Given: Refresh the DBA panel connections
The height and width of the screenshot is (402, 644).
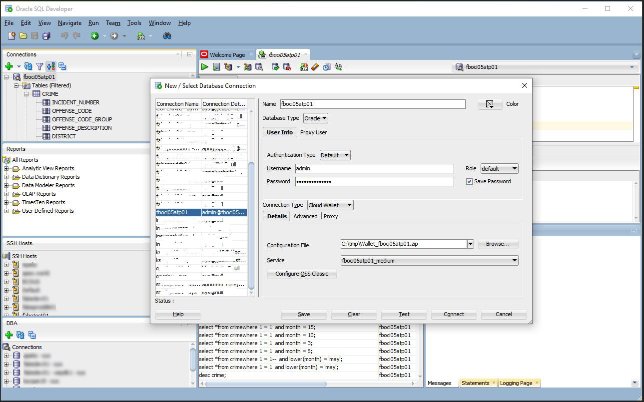Looking at the screenshot, I should pyautogui.click(x=20, y=335).
